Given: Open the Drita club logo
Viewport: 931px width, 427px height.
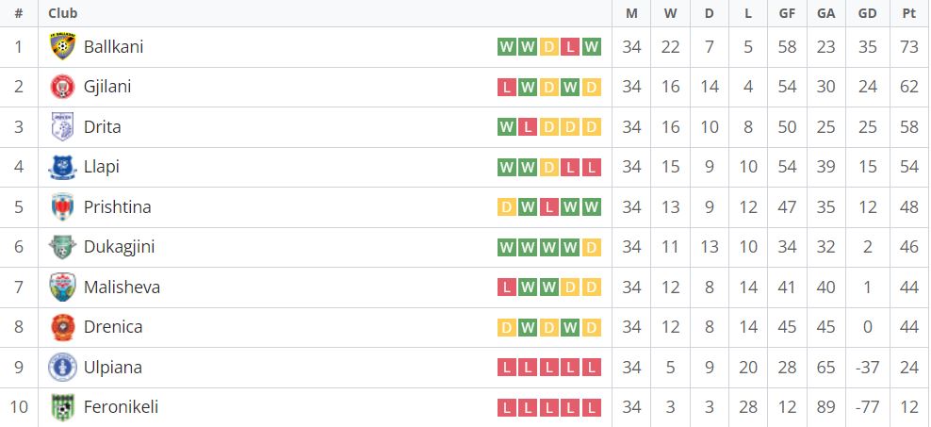Looking at the screenshot, I should click(62, 126).
